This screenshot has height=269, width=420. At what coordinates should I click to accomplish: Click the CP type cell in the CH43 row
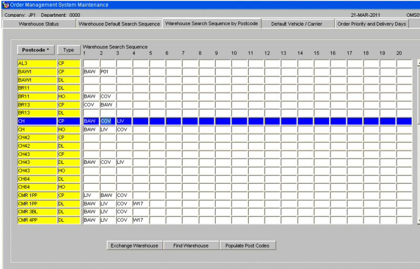pos(69,154)
